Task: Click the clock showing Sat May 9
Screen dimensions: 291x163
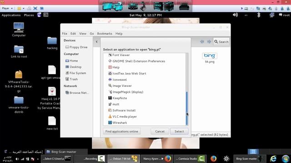Action: pos(145,15)
